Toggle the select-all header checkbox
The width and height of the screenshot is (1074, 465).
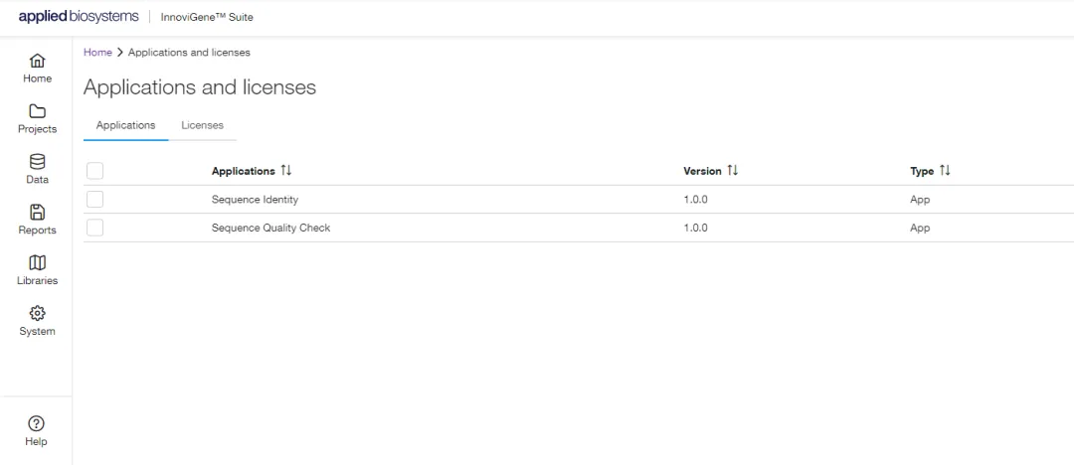pos(95,171)
